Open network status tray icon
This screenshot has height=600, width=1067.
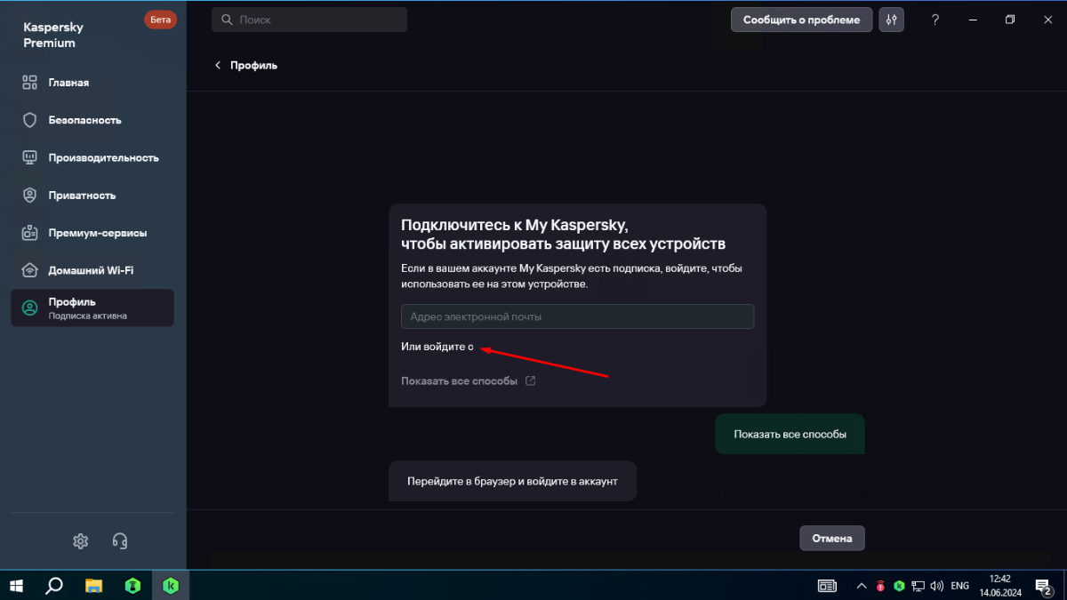[919, 586]
